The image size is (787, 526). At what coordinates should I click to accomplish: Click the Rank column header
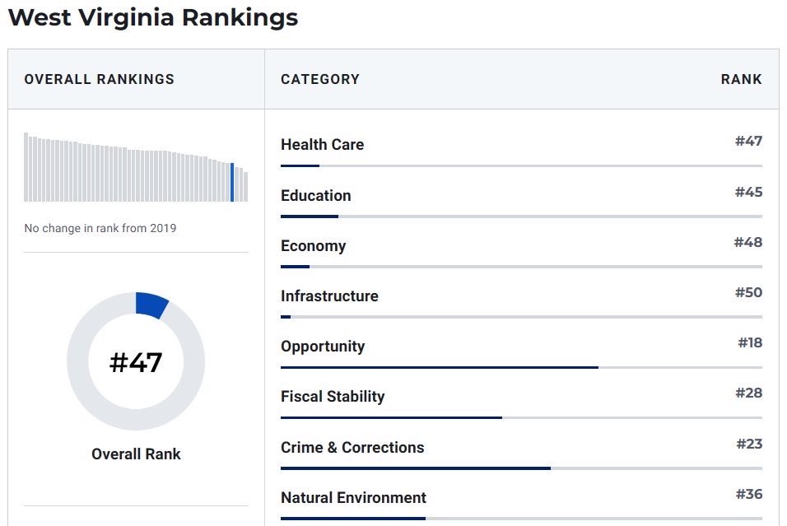tap(741, 80)
